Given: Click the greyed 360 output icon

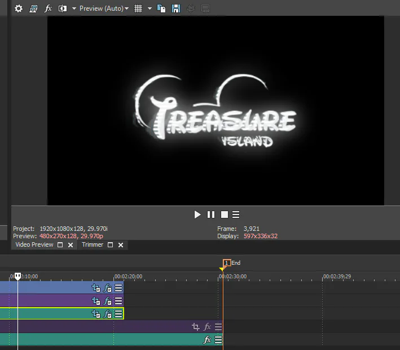Looking at the screenshot, I should click(191, 8).
